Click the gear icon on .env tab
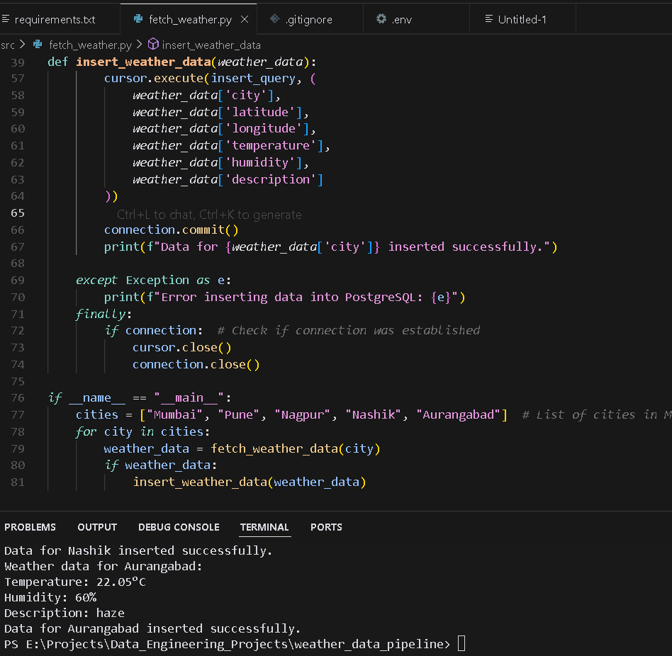The width and height of the screenshot is (672, 656). [381, 19]
